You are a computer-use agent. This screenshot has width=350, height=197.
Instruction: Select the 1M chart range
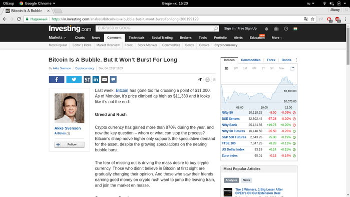click(245, 68)
